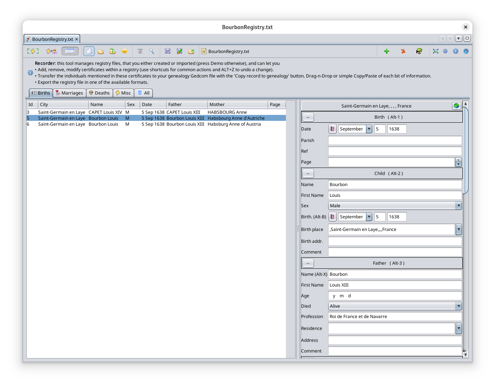Viewport: 495px width, 387px height.
Task: Click the Parish input field
Action: 395,140
